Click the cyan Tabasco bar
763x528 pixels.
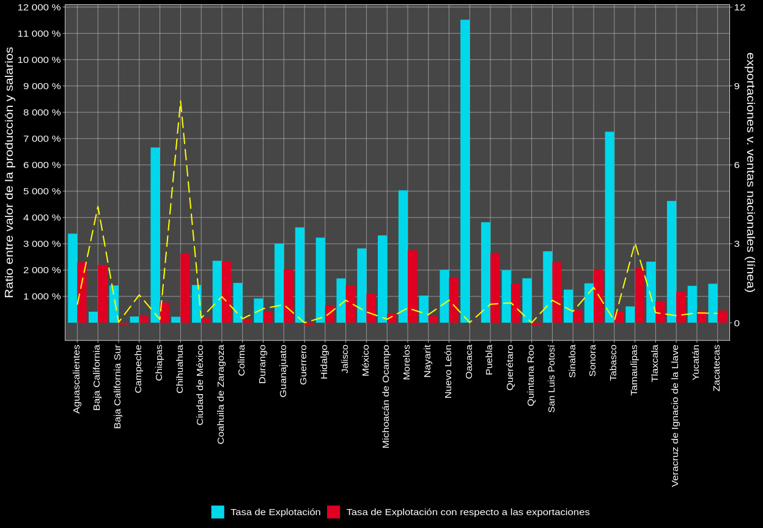coord(610,227)
